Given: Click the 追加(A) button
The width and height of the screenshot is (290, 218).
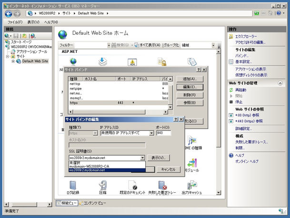Looking at the screenshot, I should click(x=190, y=79).
